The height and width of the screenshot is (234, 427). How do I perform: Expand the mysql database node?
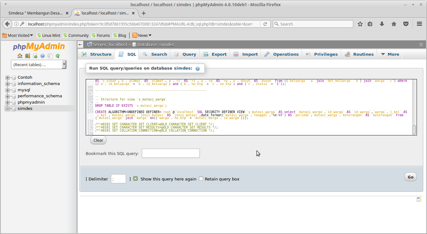[8, 90]
